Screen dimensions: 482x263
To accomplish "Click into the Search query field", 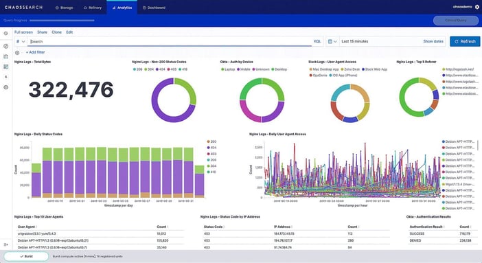I will coord(170,41).
